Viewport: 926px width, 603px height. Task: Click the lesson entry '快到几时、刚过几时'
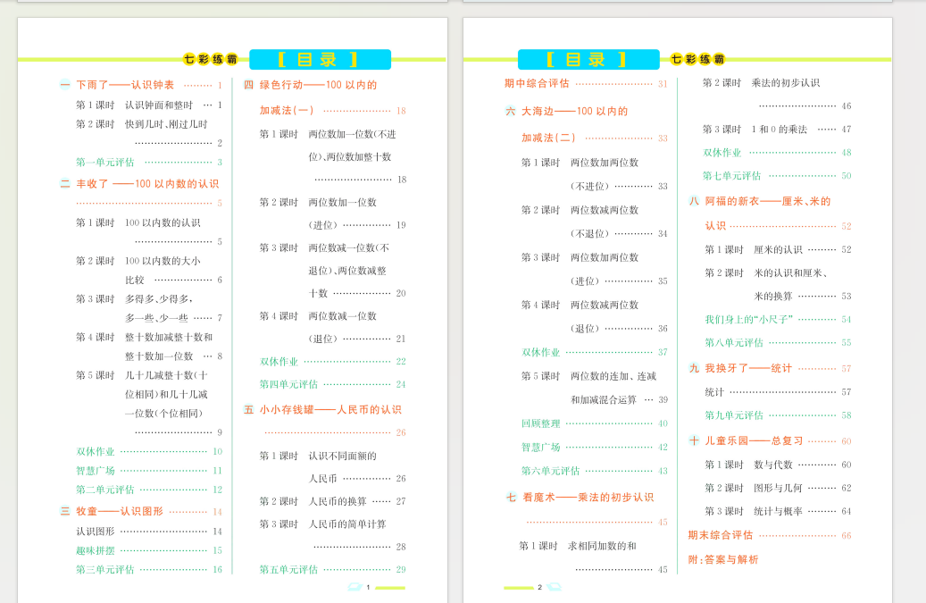(166, 124)
